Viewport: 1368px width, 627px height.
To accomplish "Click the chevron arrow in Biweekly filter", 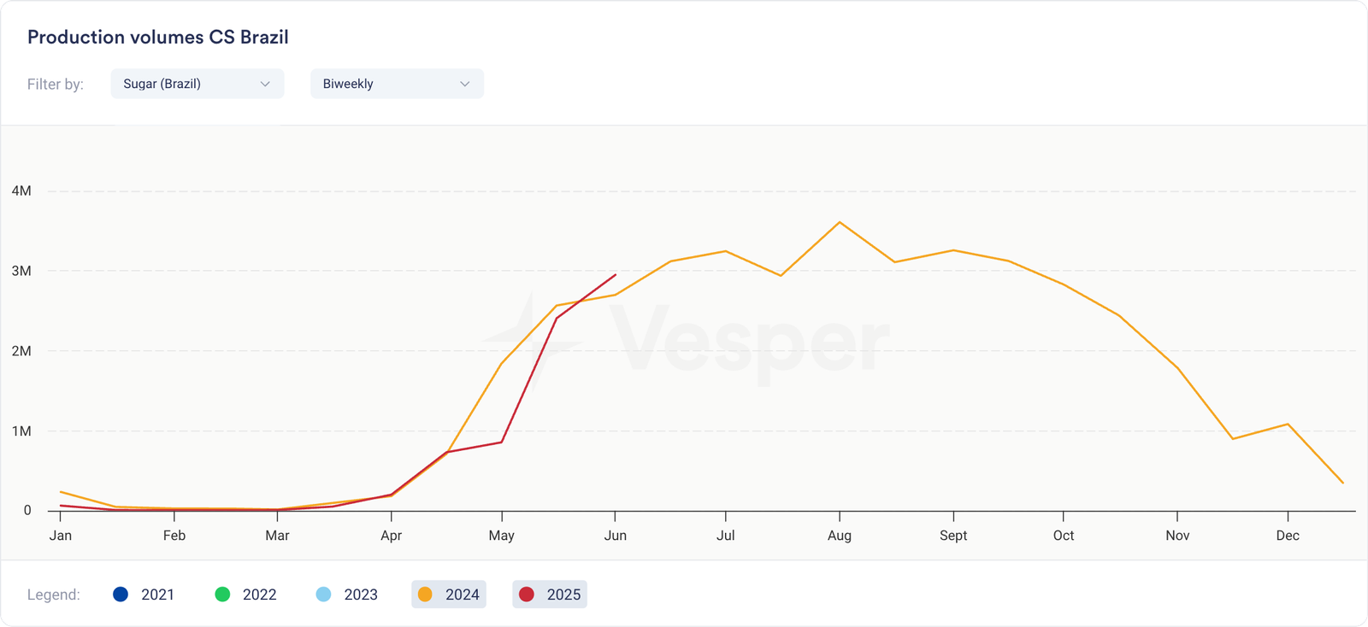I will (x=465, y=84).
